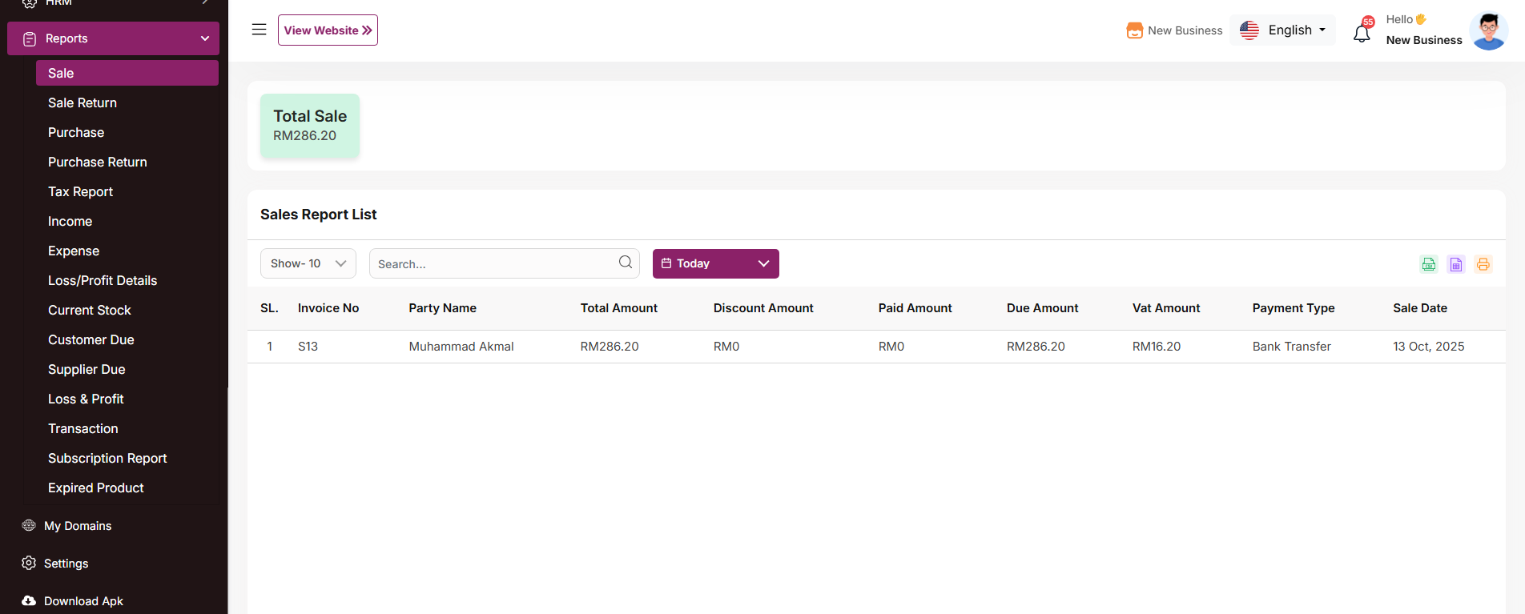Change language using the English dropdown

[1282, 30]
